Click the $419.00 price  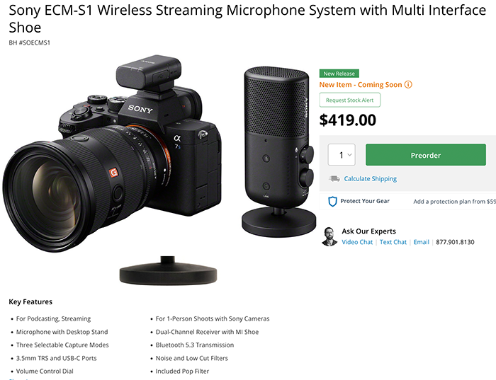coord(348,120)
